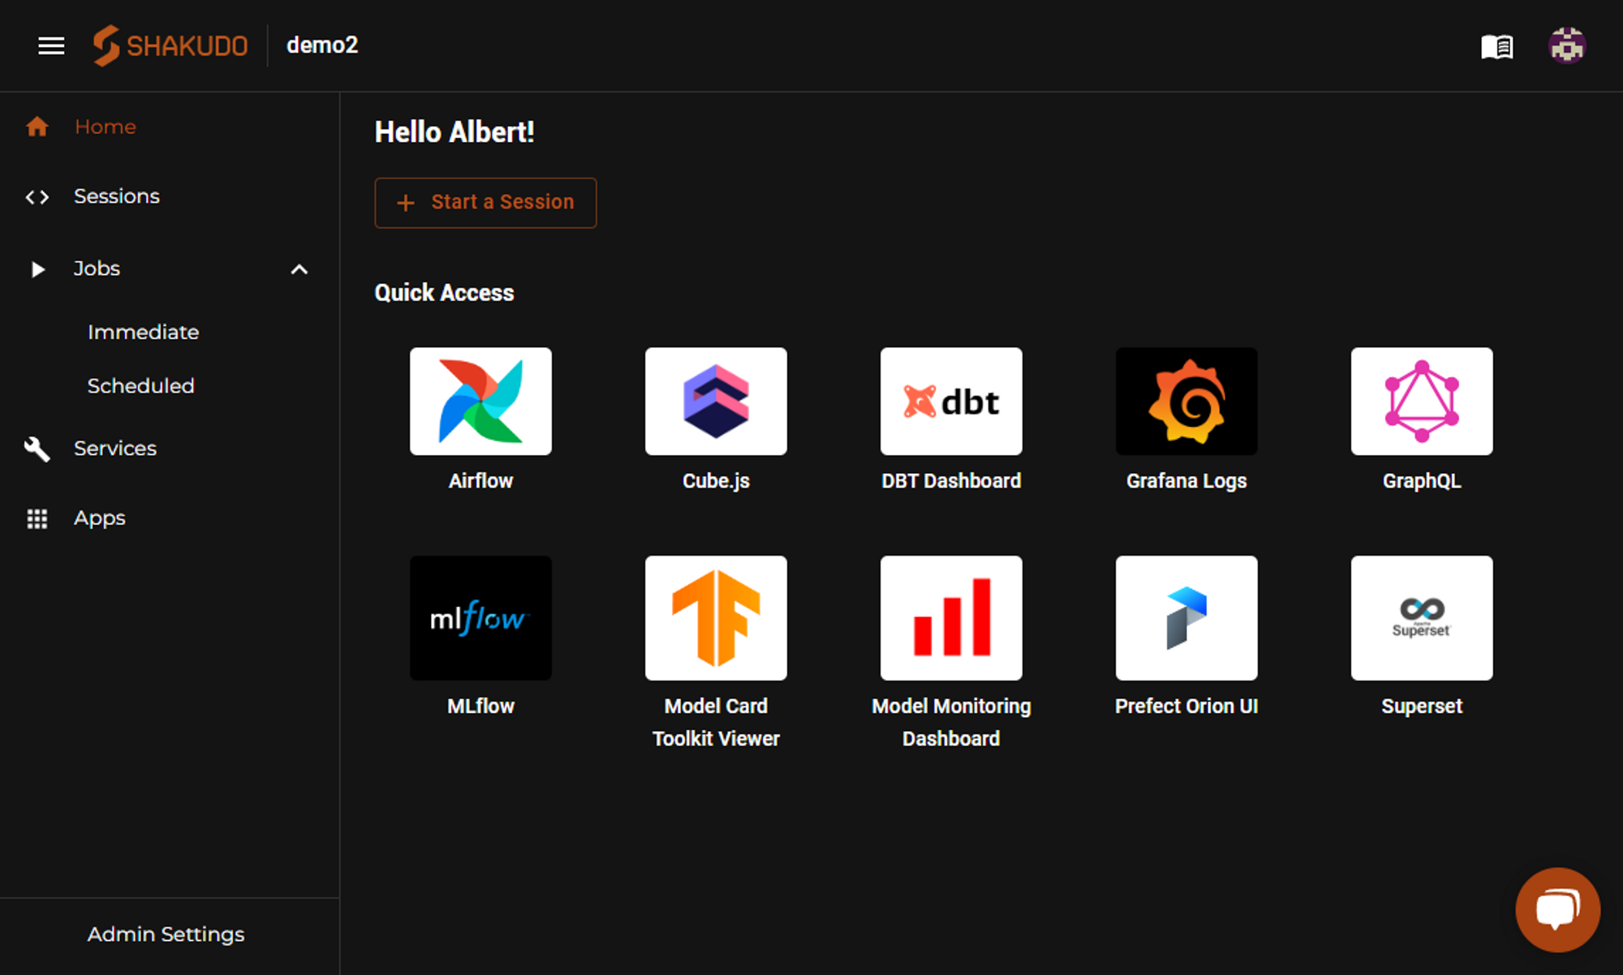Open the Airflow quick access icon

coord(480,402)
